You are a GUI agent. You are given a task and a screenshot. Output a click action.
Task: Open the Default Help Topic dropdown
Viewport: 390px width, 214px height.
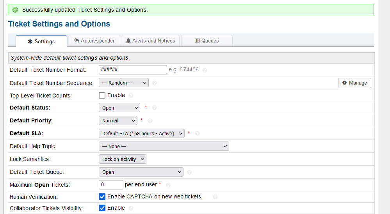click(x=164, y=146)
